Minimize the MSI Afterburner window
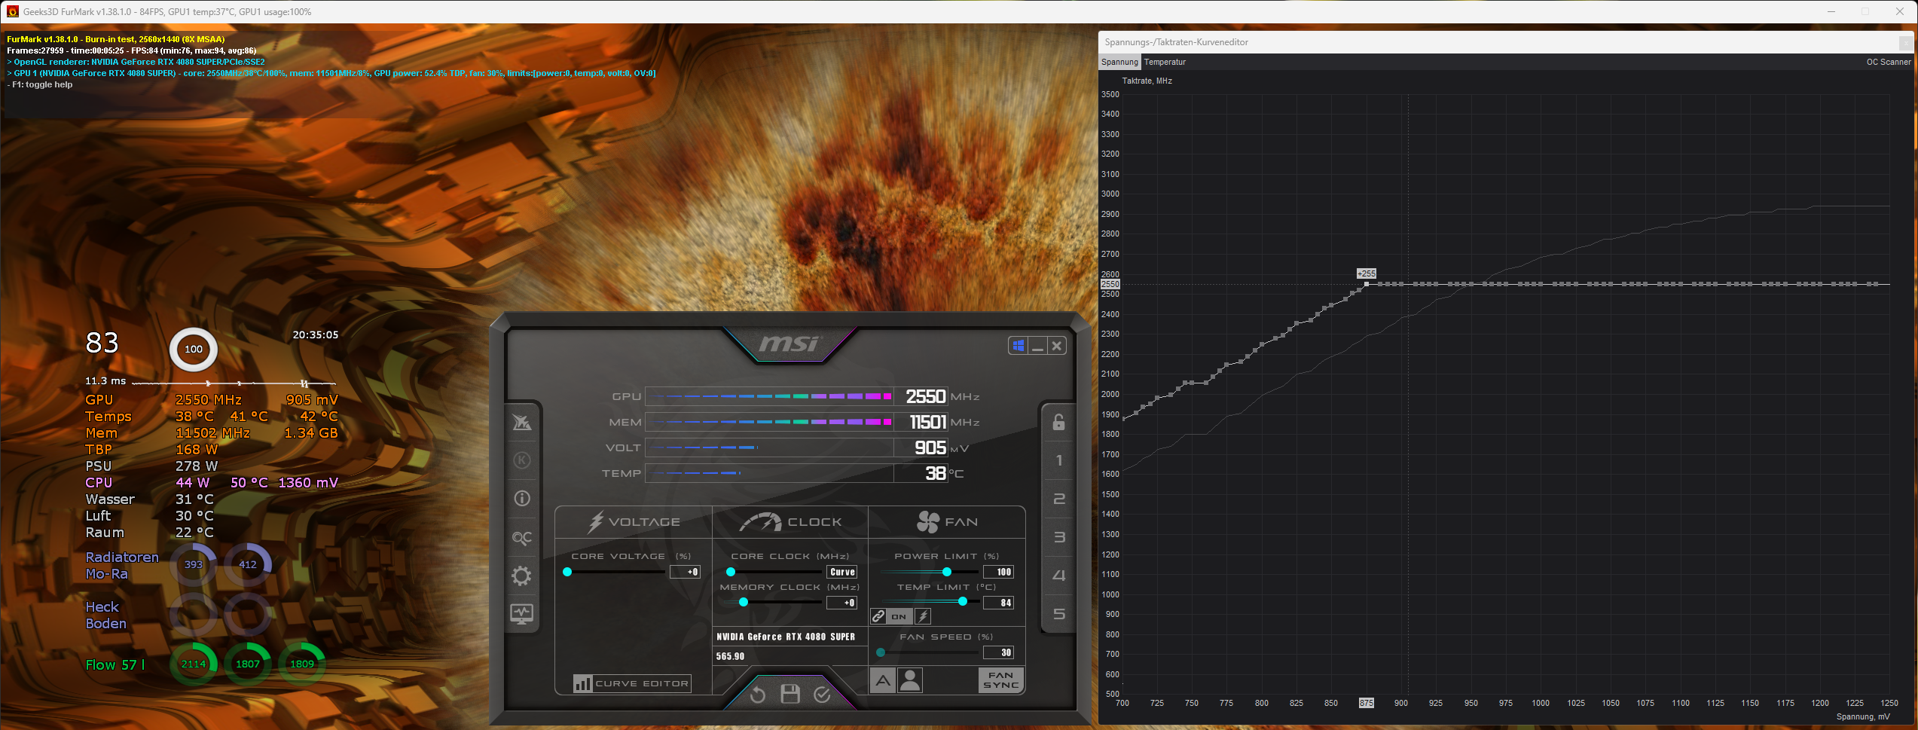 [x=1038, y=346]
